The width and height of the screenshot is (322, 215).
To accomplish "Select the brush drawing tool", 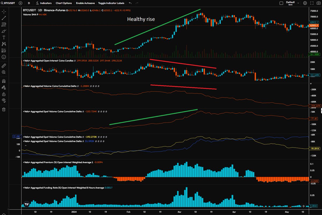I will click(4, 31).
